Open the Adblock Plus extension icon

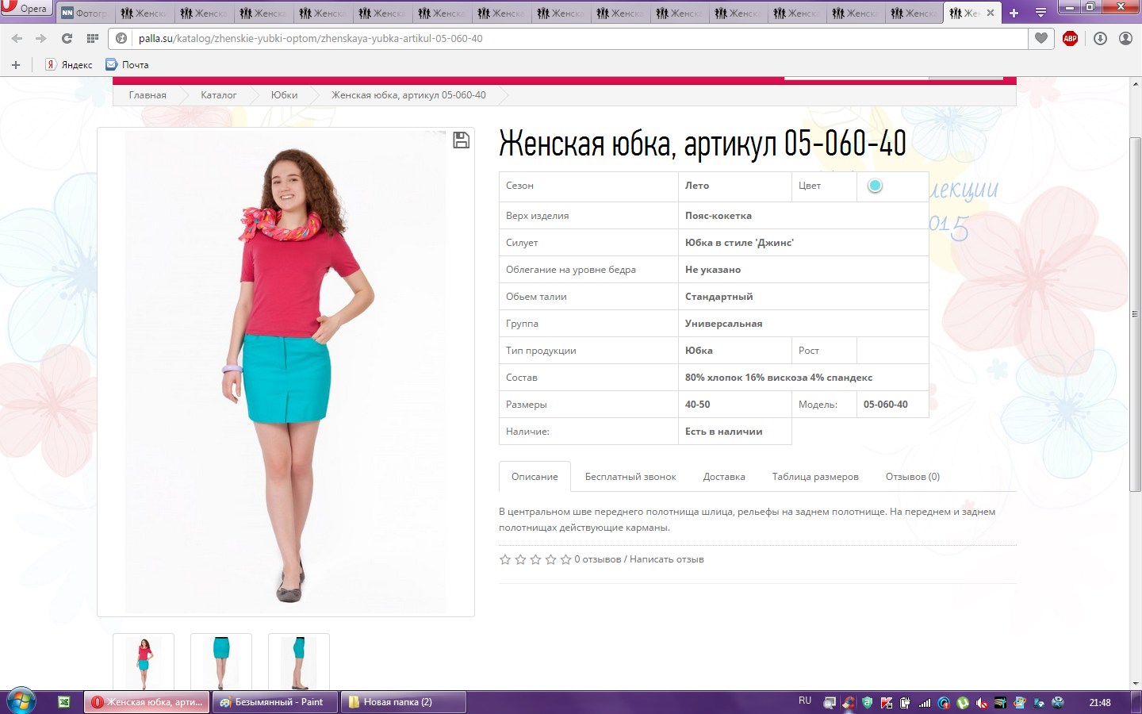coord(1070,38)
